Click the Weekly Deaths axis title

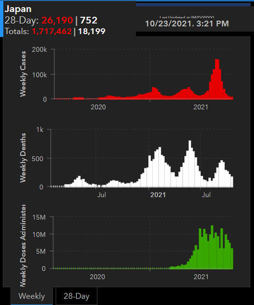pyautogui.click(x=23, y=158)
